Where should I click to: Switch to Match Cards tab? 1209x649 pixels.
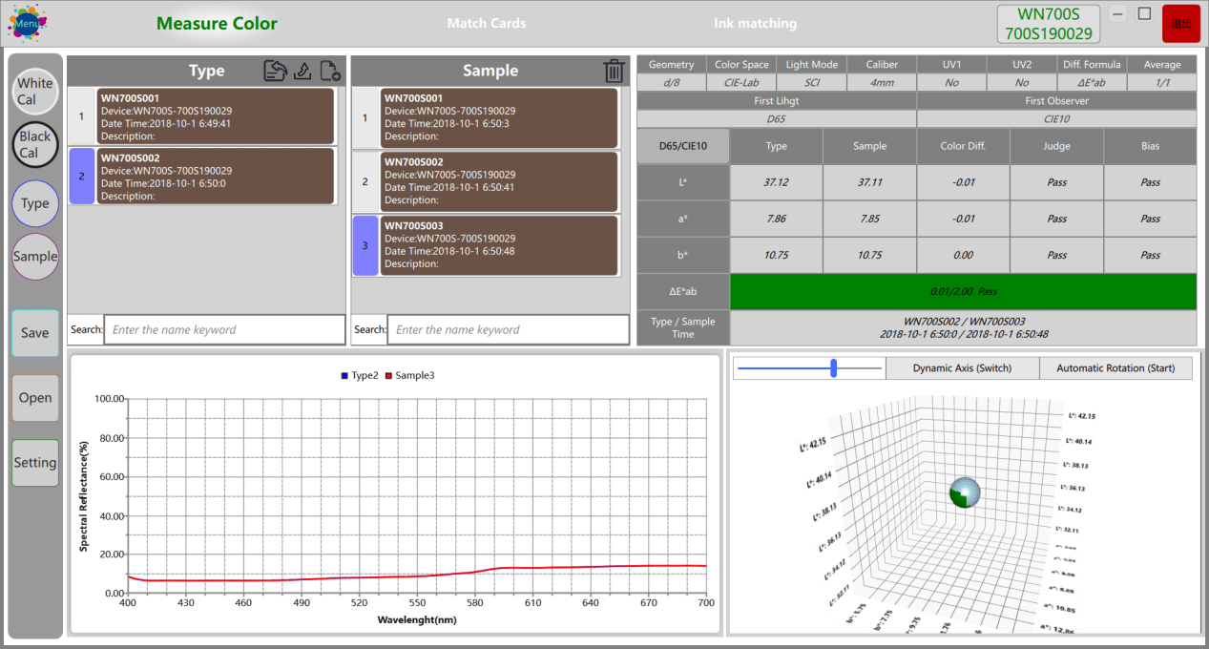(487, 23)
